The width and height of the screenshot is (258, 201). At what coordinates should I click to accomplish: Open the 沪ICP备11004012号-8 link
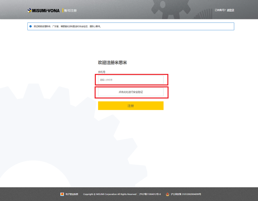tap(150, 194)
